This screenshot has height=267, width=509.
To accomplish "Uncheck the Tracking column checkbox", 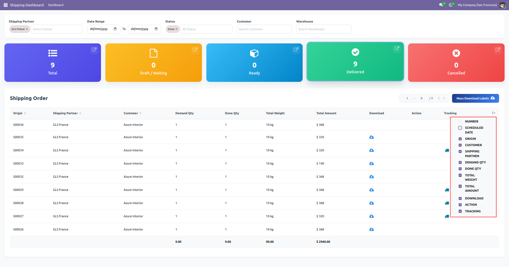I will [460, 211].
